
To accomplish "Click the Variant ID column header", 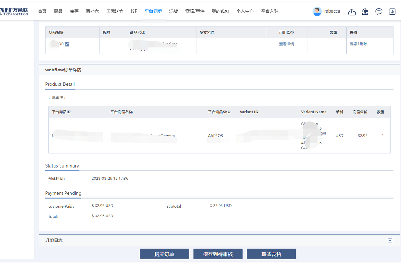I will point(249,112).
